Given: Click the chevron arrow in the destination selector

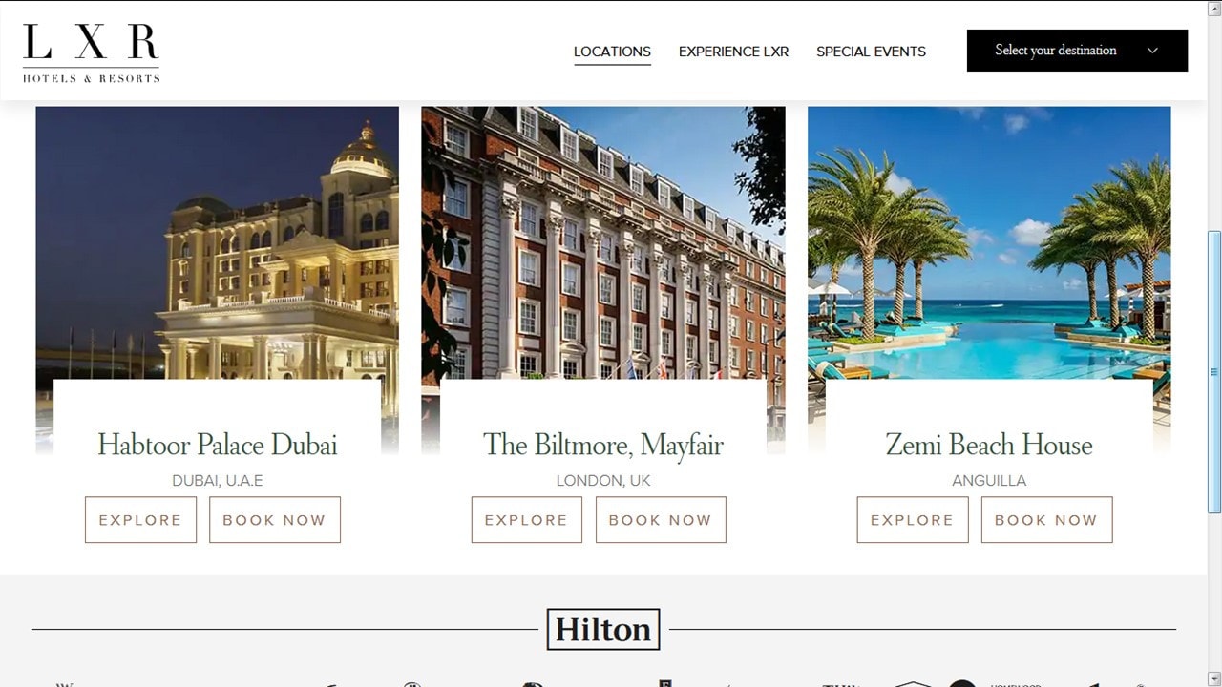Looking at the screenshot, I should coord(1152,51).
